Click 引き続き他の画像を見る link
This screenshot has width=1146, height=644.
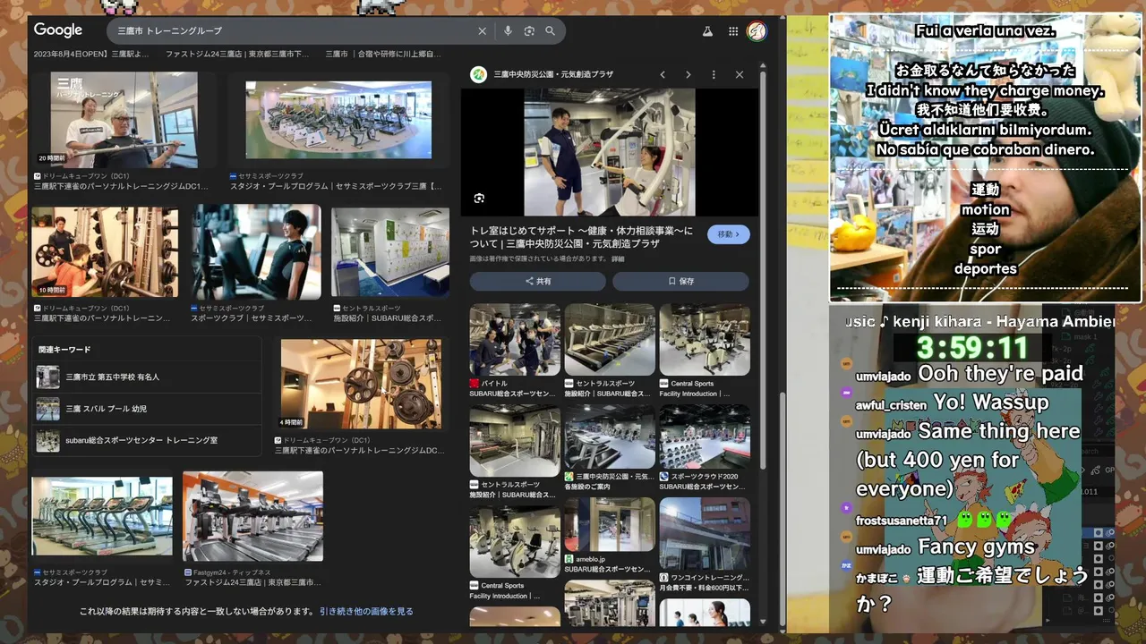click(x=366, y=612)
